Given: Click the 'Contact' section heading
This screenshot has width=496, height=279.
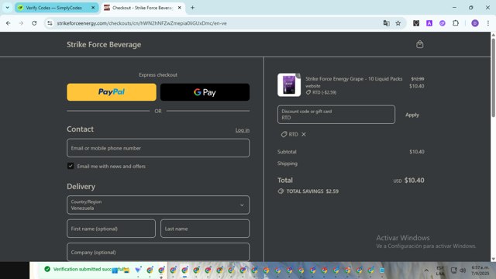Looking at the screenshot, I should pyautogui.click(x=80, y=129).
